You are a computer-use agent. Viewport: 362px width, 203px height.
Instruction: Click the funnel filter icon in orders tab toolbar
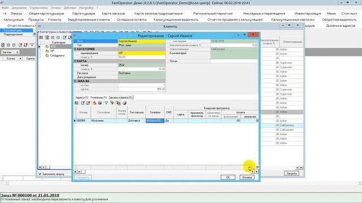click(106, 103)
